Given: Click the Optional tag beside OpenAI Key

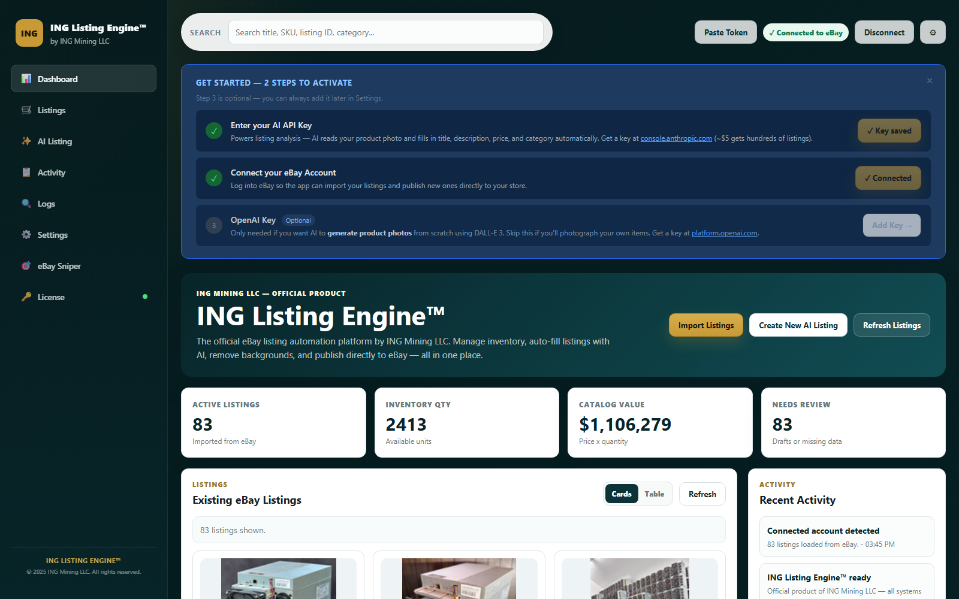Looking at the screenshot, I should coord(298,220).
